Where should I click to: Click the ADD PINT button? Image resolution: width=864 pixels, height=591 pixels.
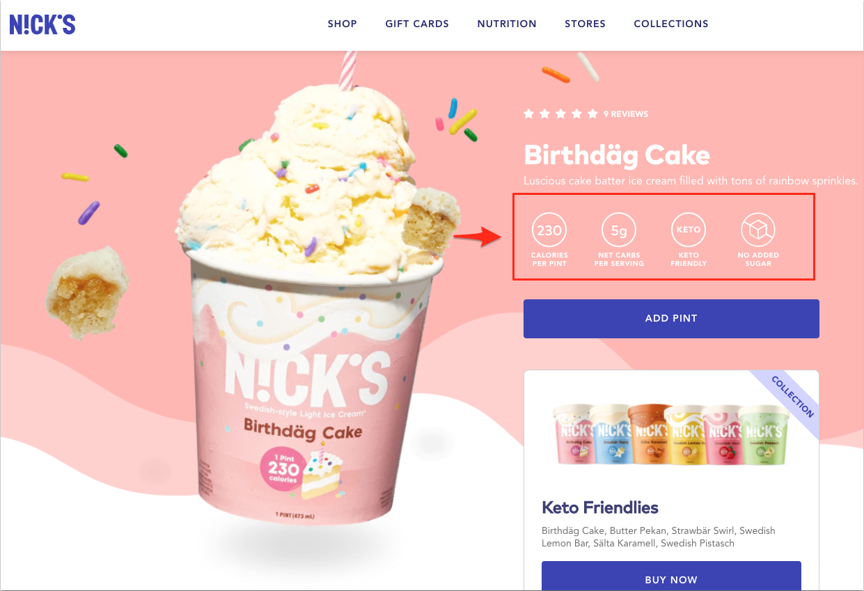coord(671,319)
